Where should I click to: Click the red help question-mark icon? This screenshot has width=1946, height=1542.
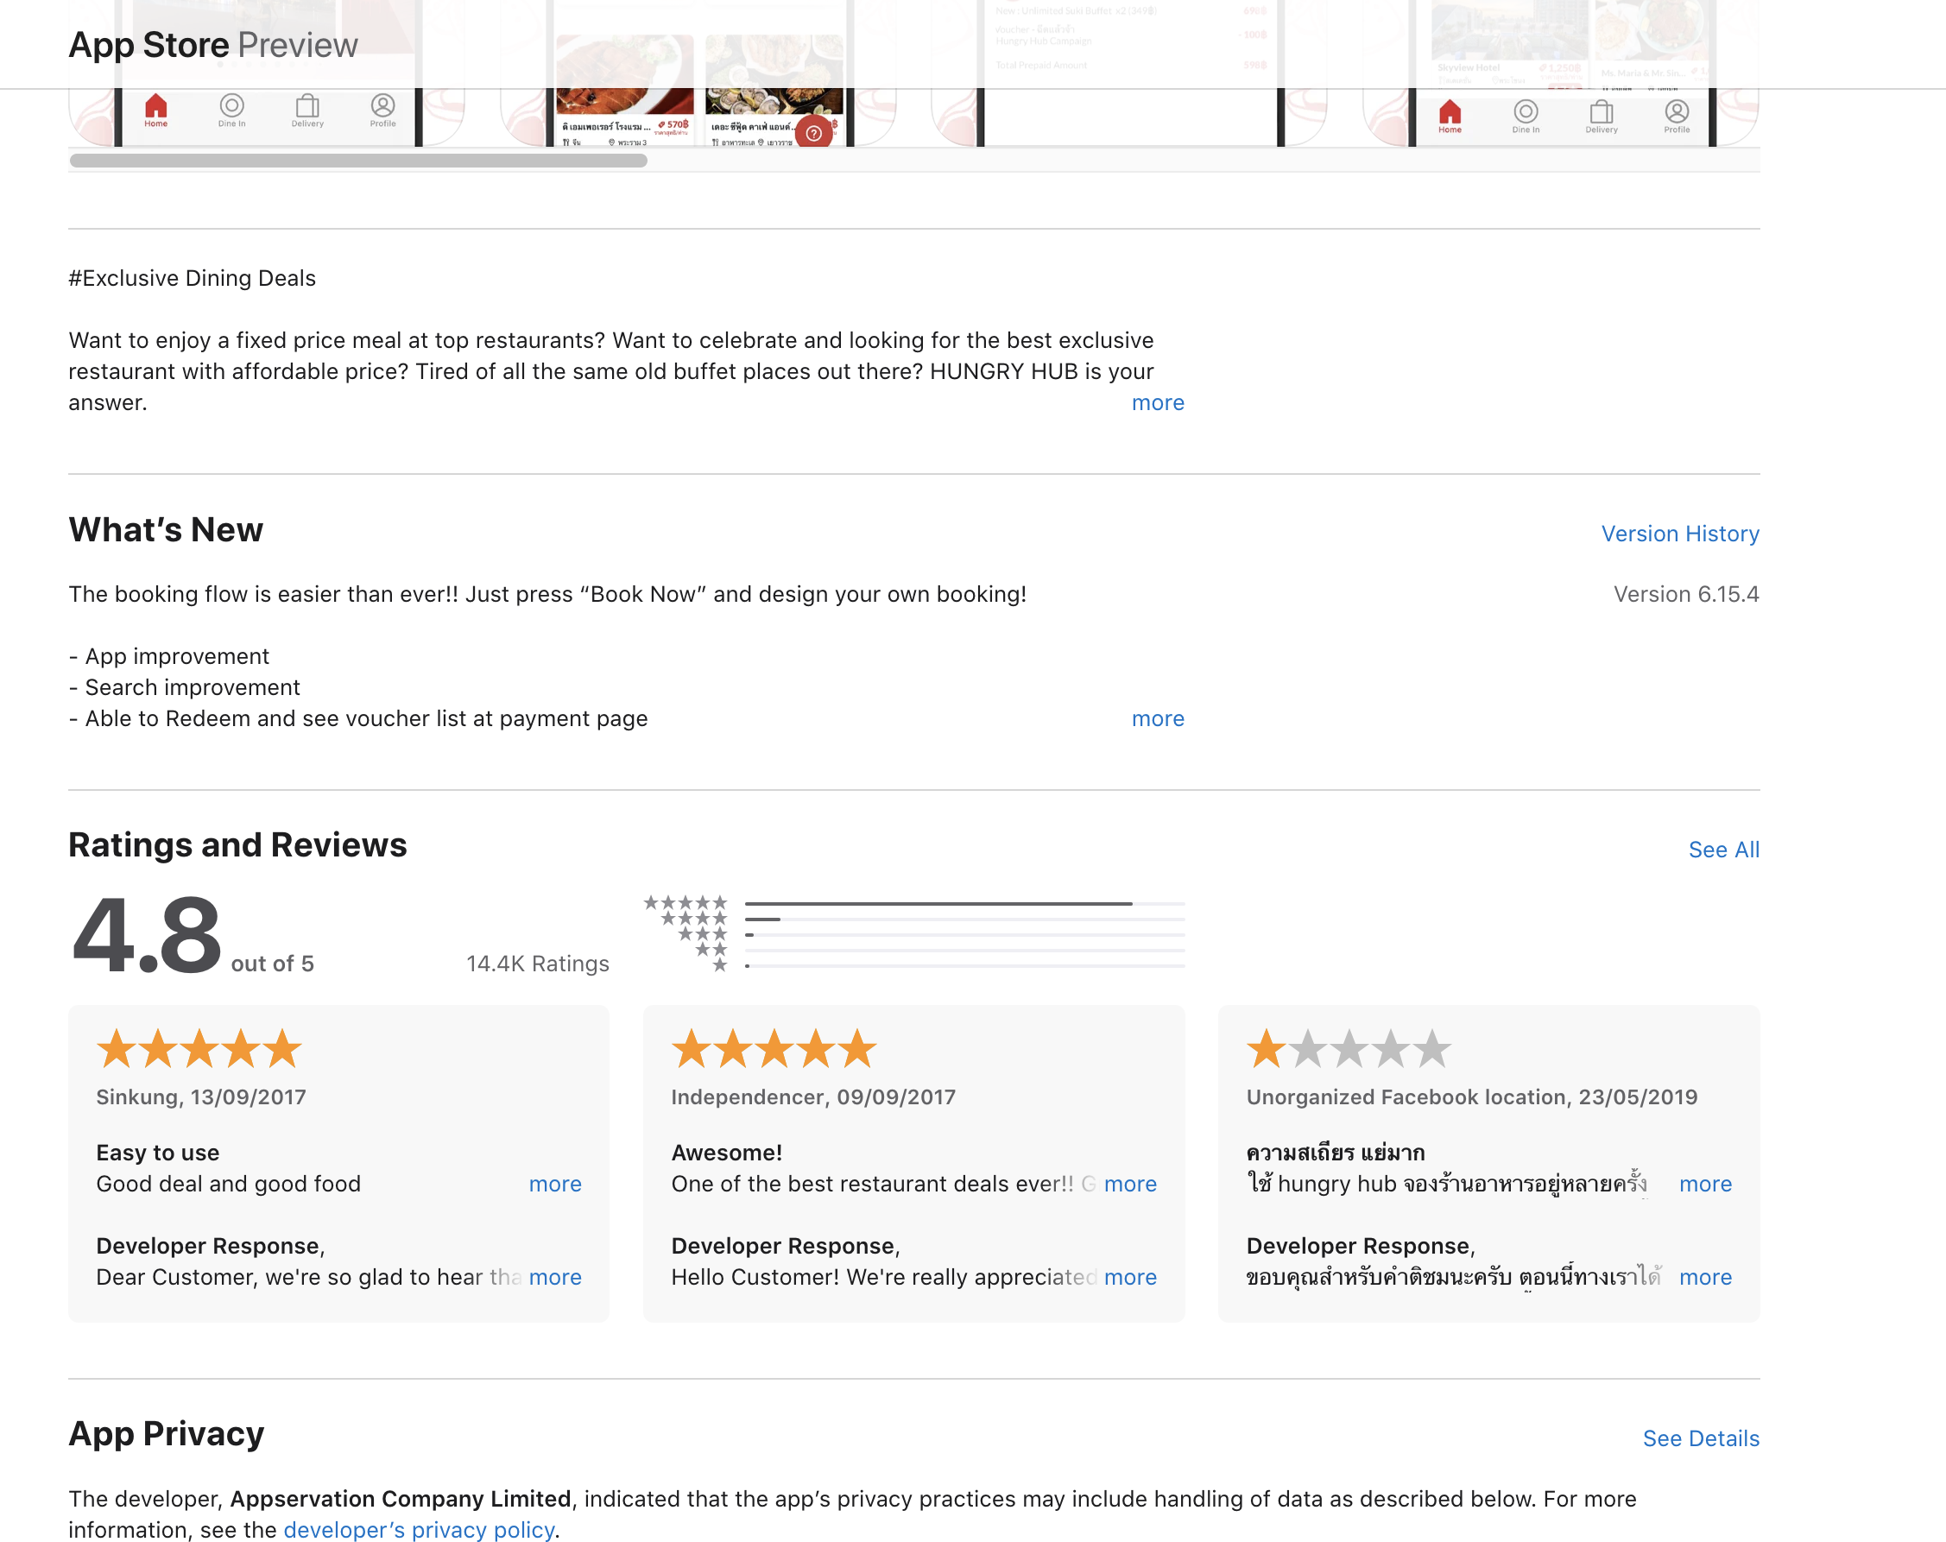[813, 133]
